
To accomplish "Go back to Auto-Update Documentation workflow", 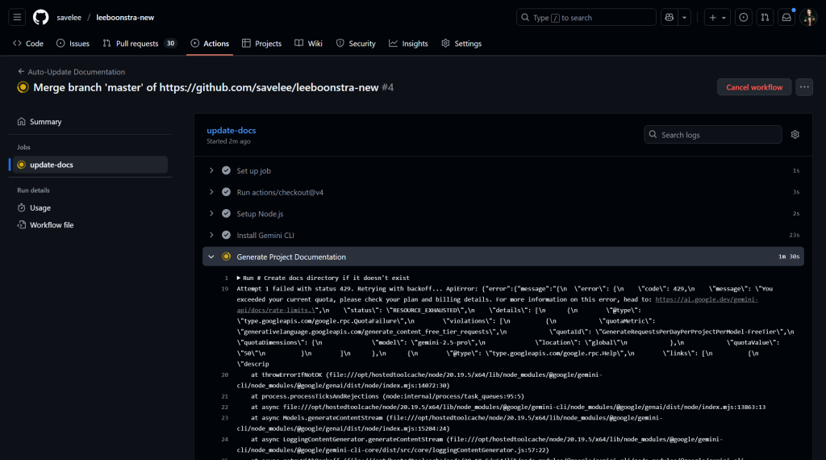I will coord(71,72).
